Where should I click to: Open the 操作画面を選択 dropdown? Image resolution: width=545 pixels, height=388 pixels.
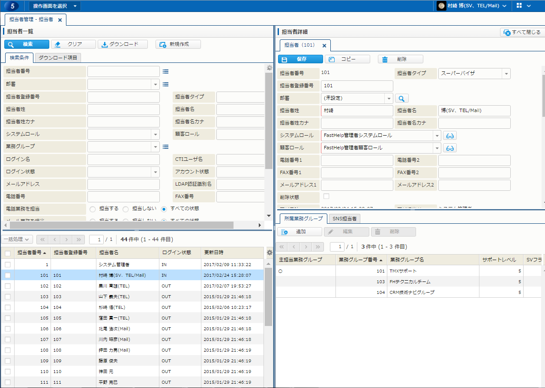(x=54, y=6)
